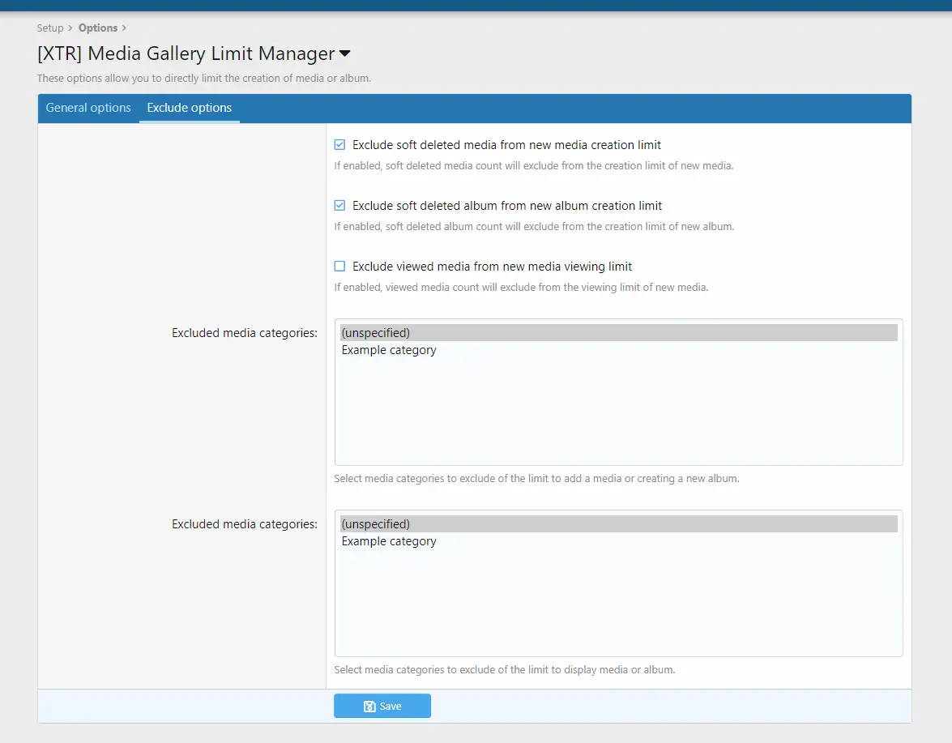Screen dimensions: 952x743
Task: Click the hint 'Select media categories... to display media or album'
Action: coord(505,669)
